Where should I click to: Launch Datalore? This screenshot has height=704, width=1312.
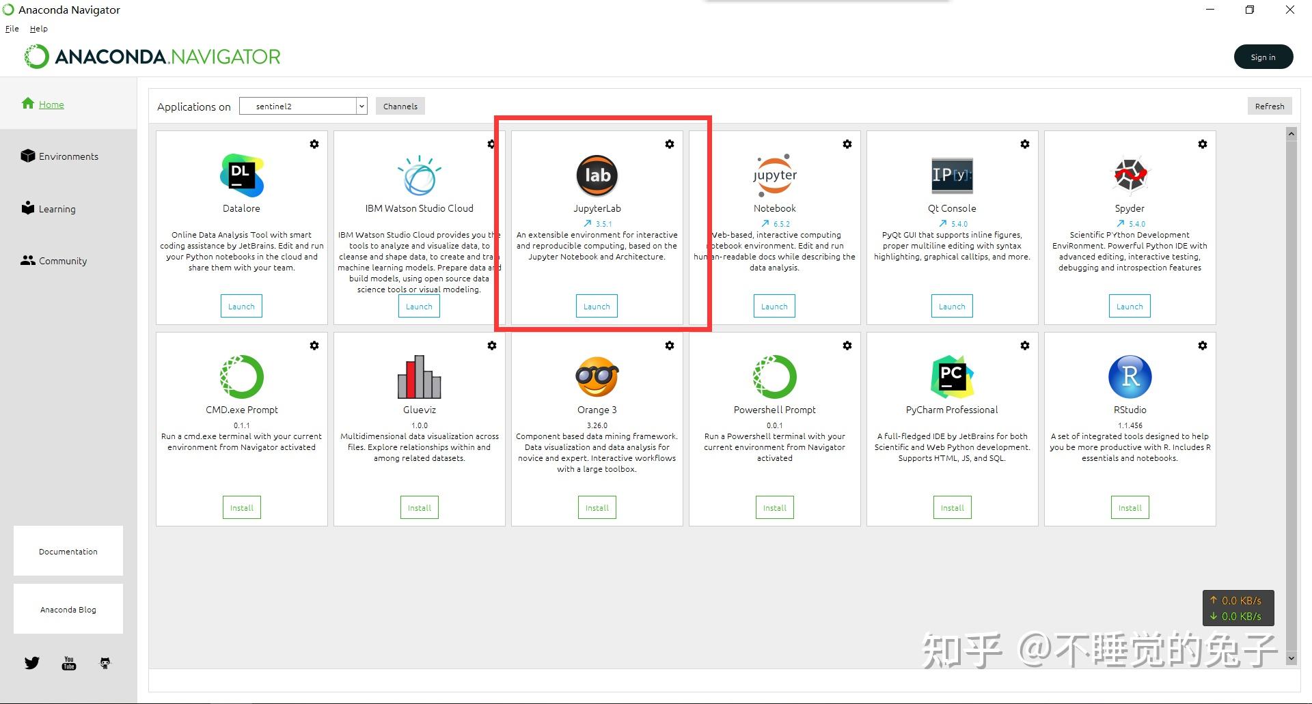(241, 306)
